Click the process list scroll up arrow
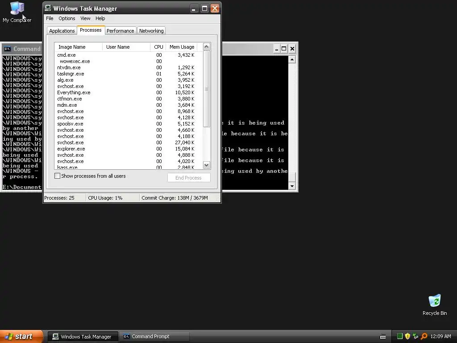The height and width of the screenshot is (343, 457). click(x=206, y=46)
